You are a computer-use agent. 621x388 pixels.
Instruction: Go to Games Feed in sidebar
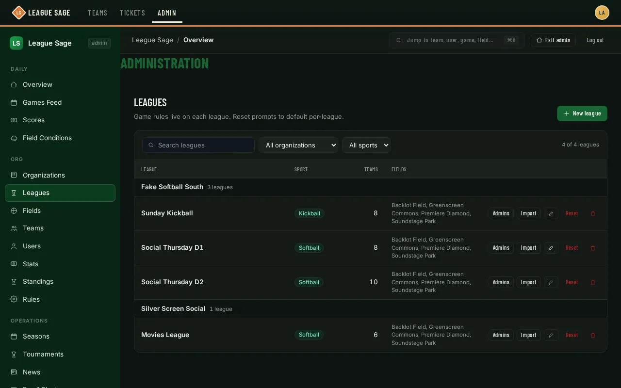coord(60,102)
